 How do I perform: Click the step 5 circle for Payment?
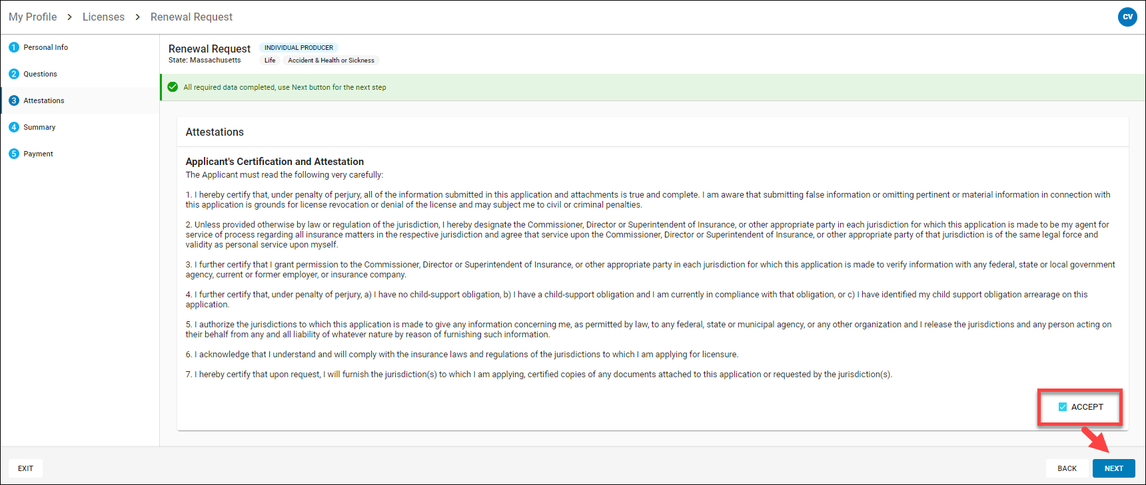coord(14,154)
